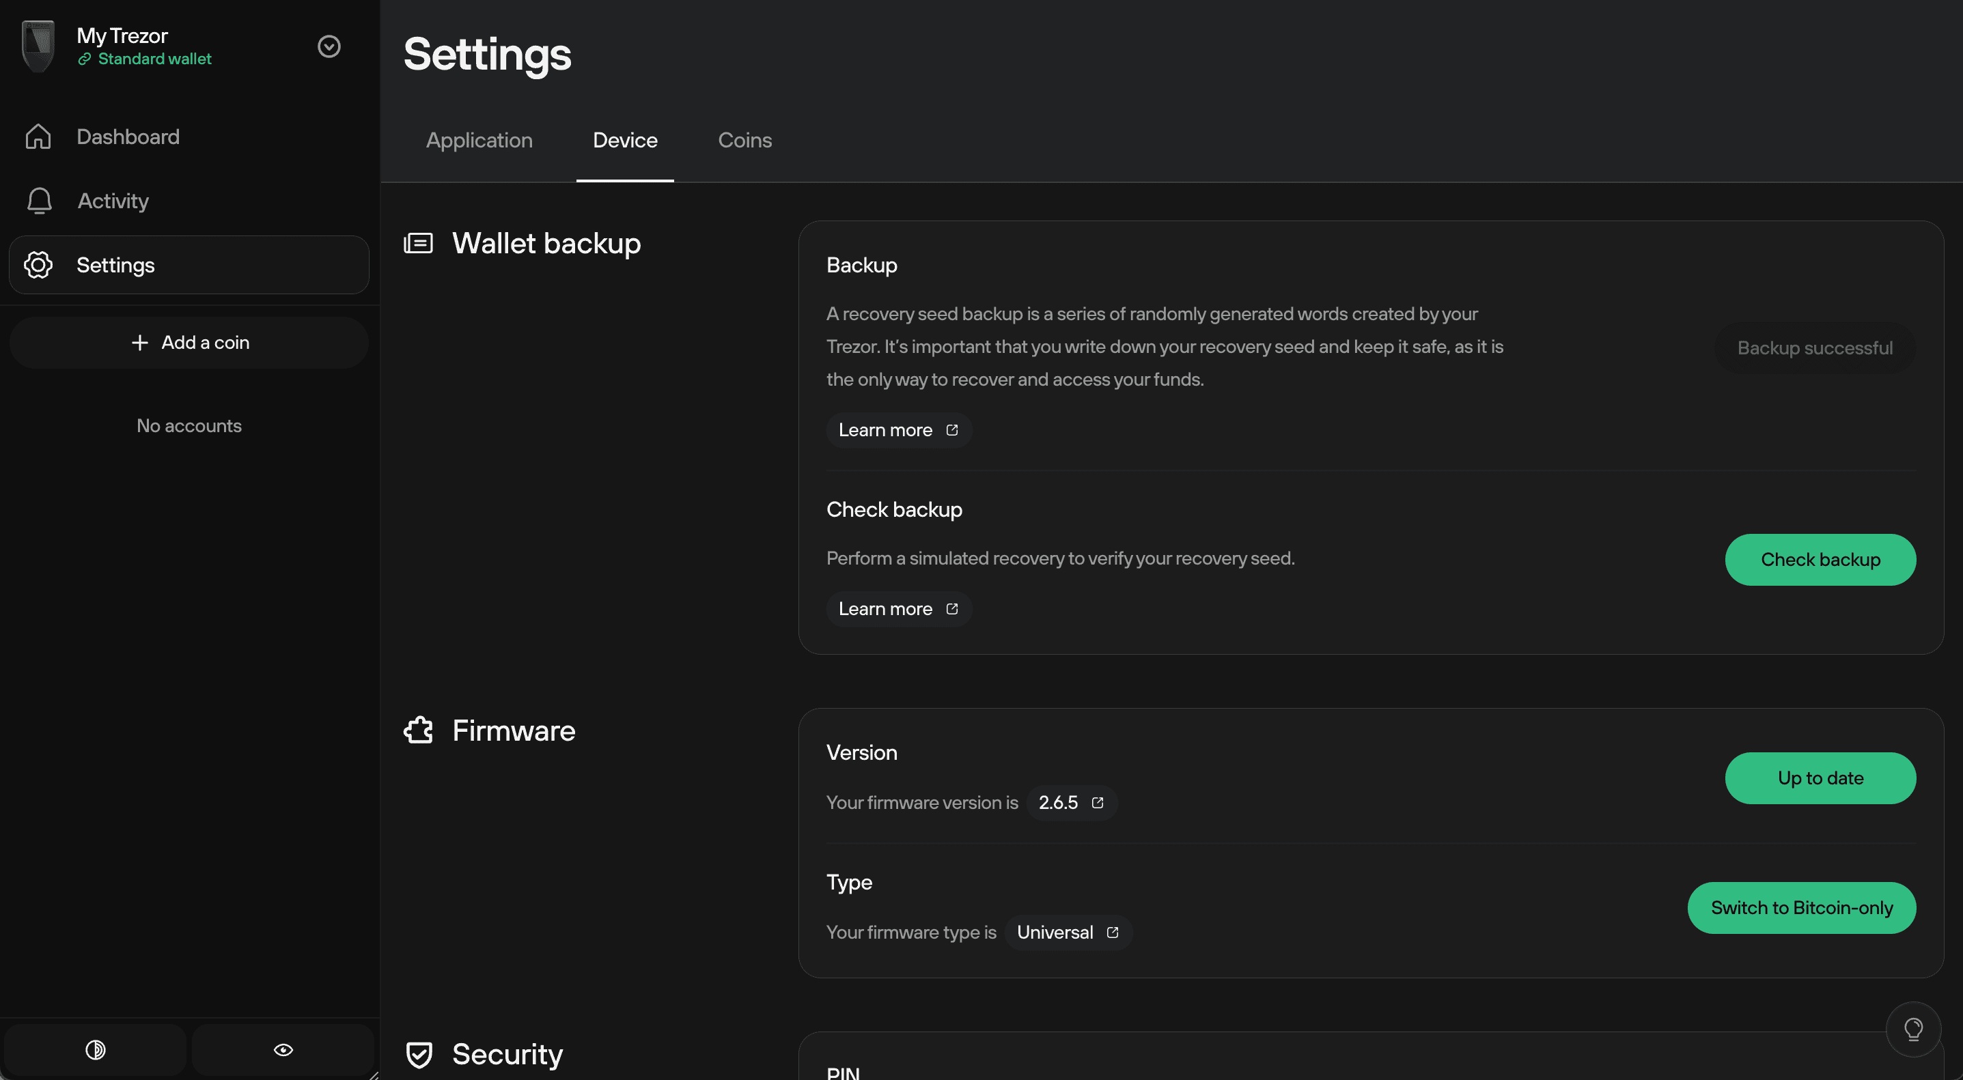Click the Settings gear icon in sidebar
The image size is (1963, 1080).
pyautogui.click(x=38, y=265)
